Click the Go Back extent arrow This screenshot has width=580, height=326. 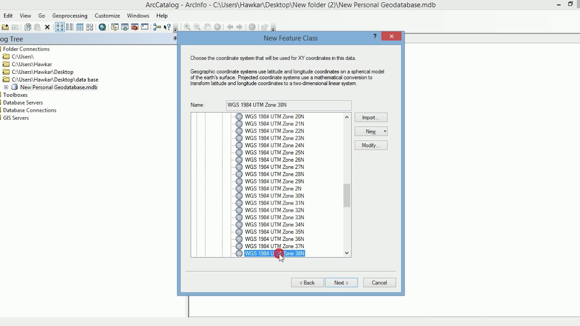[x=230, y=27]
